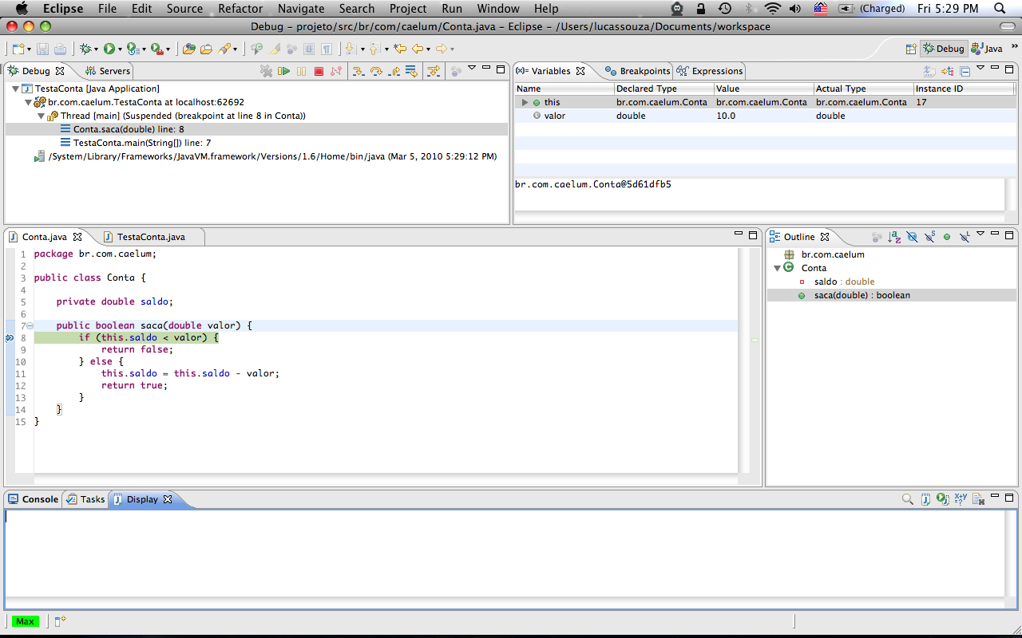Click the new fast view icon in status bar
This screenshot has width=1022, height=638.
coord(60,620)
